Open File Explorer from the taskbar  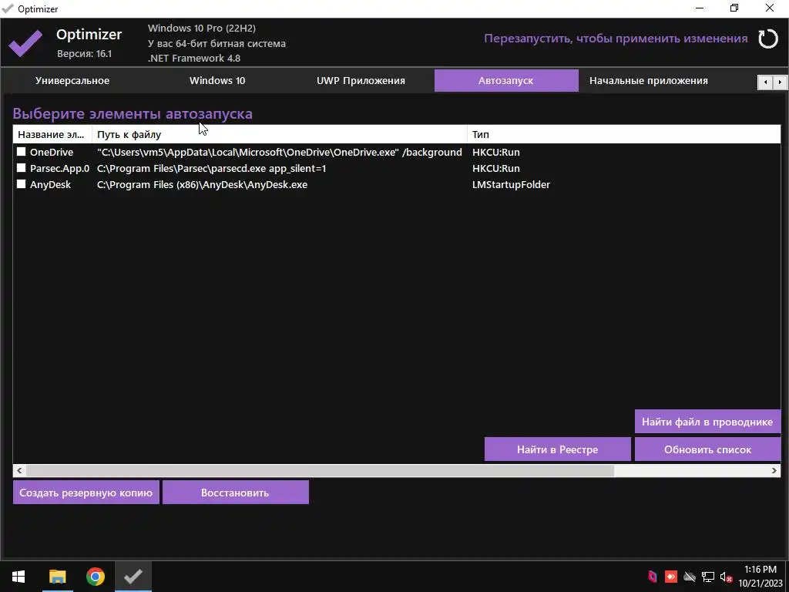(57, 577)
